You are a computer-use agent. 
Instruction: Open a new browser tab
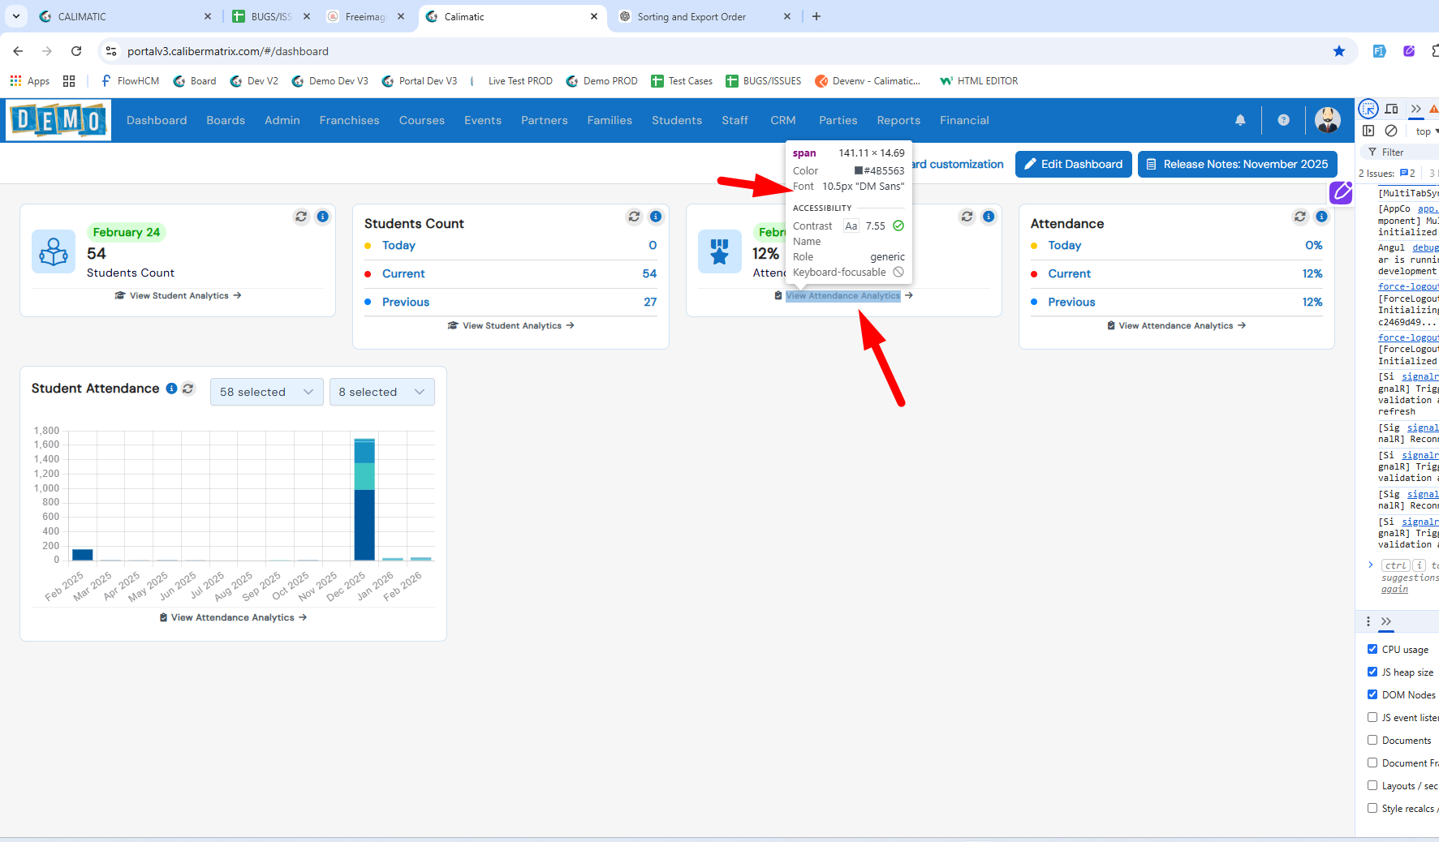[x=816, y=16]
